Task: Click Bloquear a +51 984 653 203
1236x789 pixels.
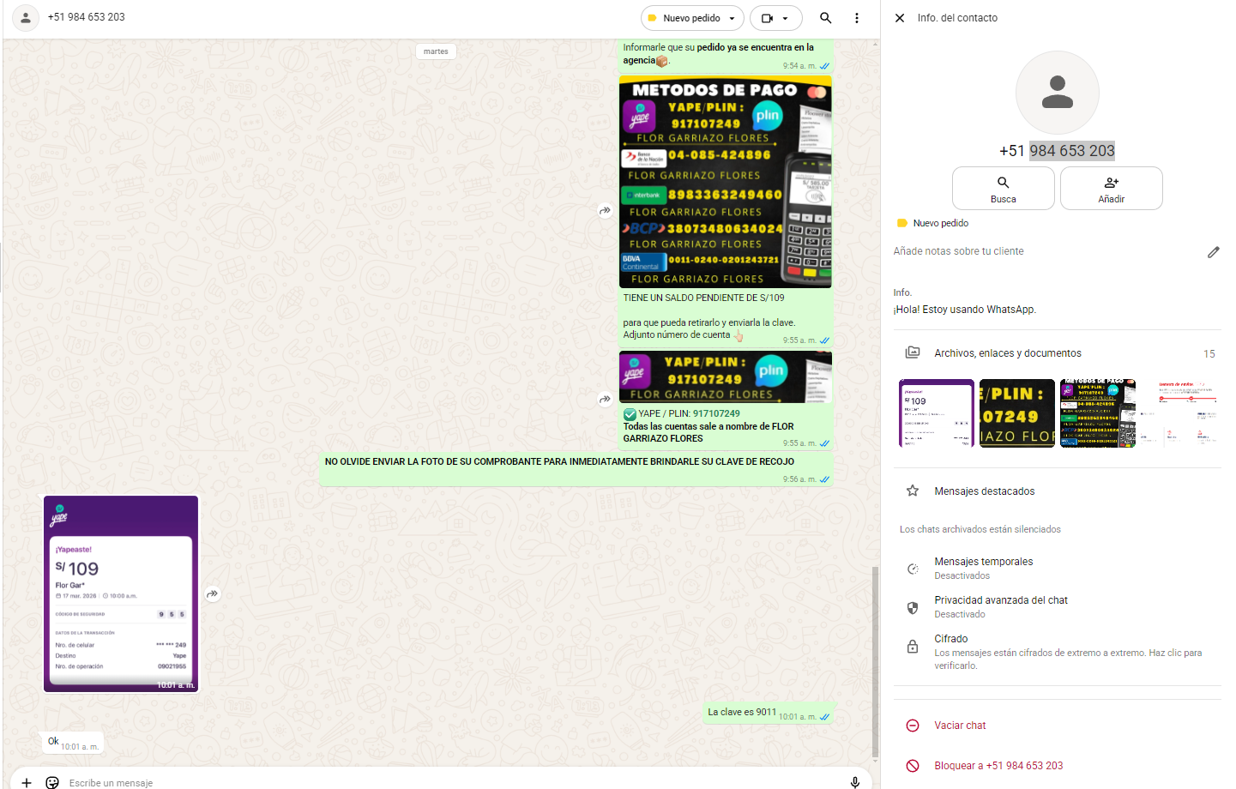Action: [998, 766]
